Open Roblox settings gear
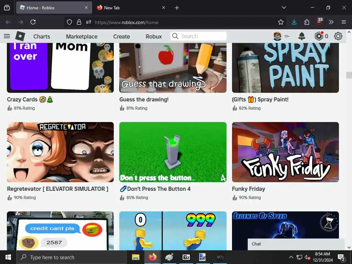The width and height of the screenshot is (352, 264). (338, 36)
